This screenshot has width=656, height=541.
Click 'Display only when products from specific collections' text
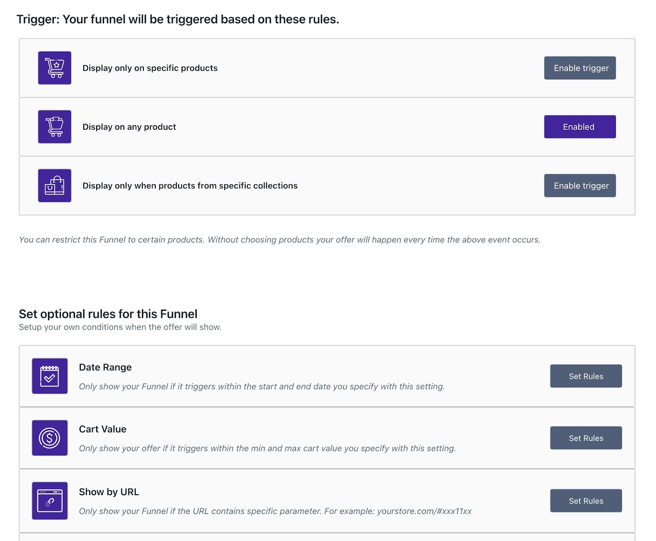(x=190, y=186)
